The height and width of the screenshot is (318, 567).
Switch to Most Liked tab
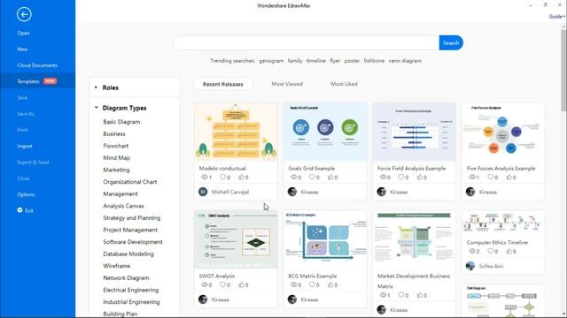click(344, 84)
